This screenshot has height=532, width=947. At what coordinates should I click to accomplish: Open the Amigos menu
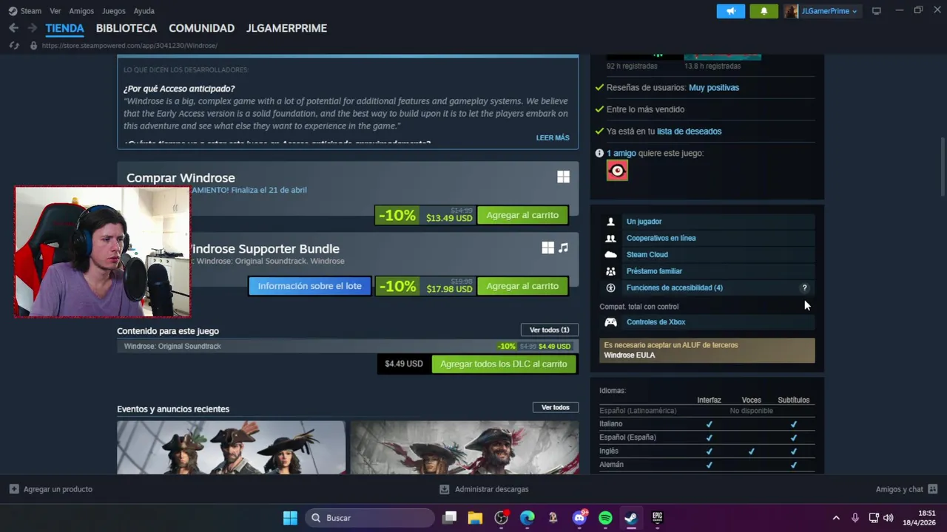81,11
